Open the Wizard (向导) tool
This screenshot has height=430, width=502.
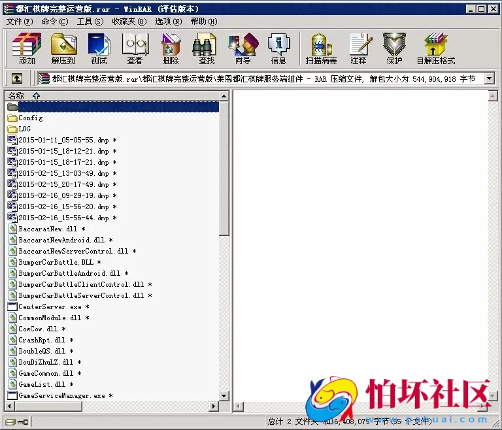point(243,49)
